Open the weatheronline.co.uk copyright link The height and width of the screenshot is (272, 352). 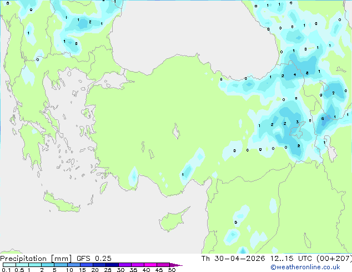305,267
